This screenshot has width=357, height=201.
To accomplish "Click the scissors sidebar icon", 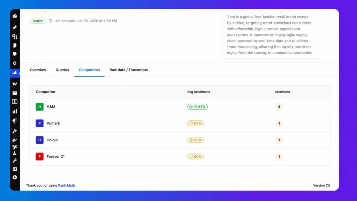I will tap(15, 147).
